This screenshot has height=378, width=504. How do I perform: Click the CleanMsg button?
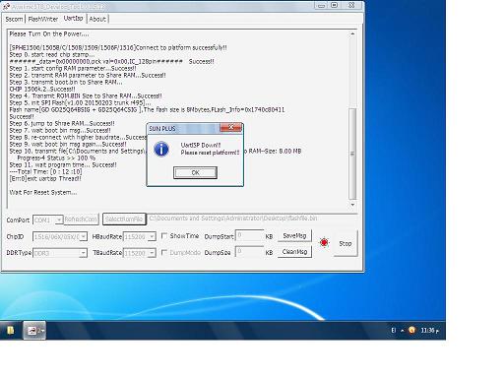click(x=294, y=252)
